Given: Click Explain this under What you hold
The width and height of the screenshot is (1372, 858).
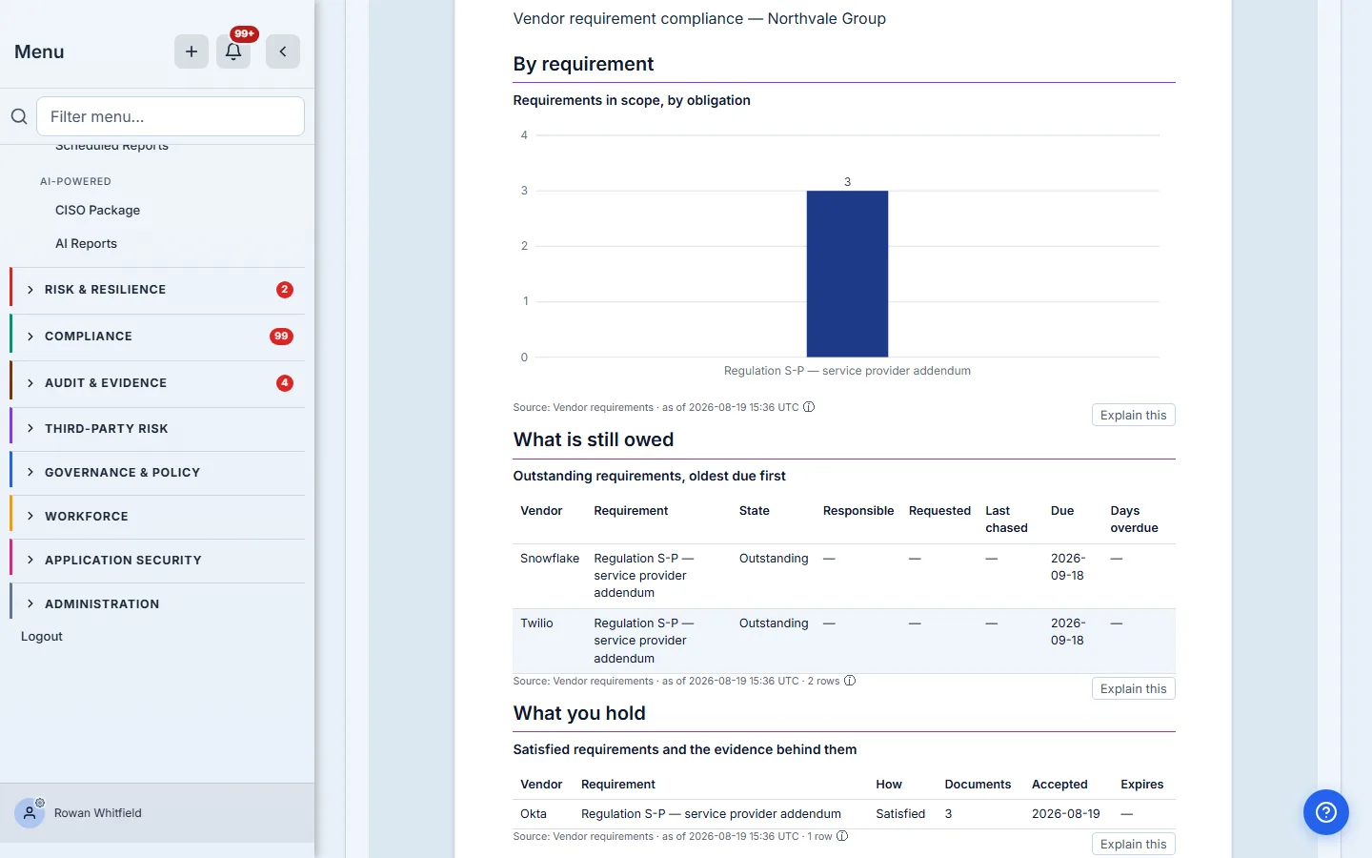Looking at the screenshot, I should click(x=1133, y=844).
